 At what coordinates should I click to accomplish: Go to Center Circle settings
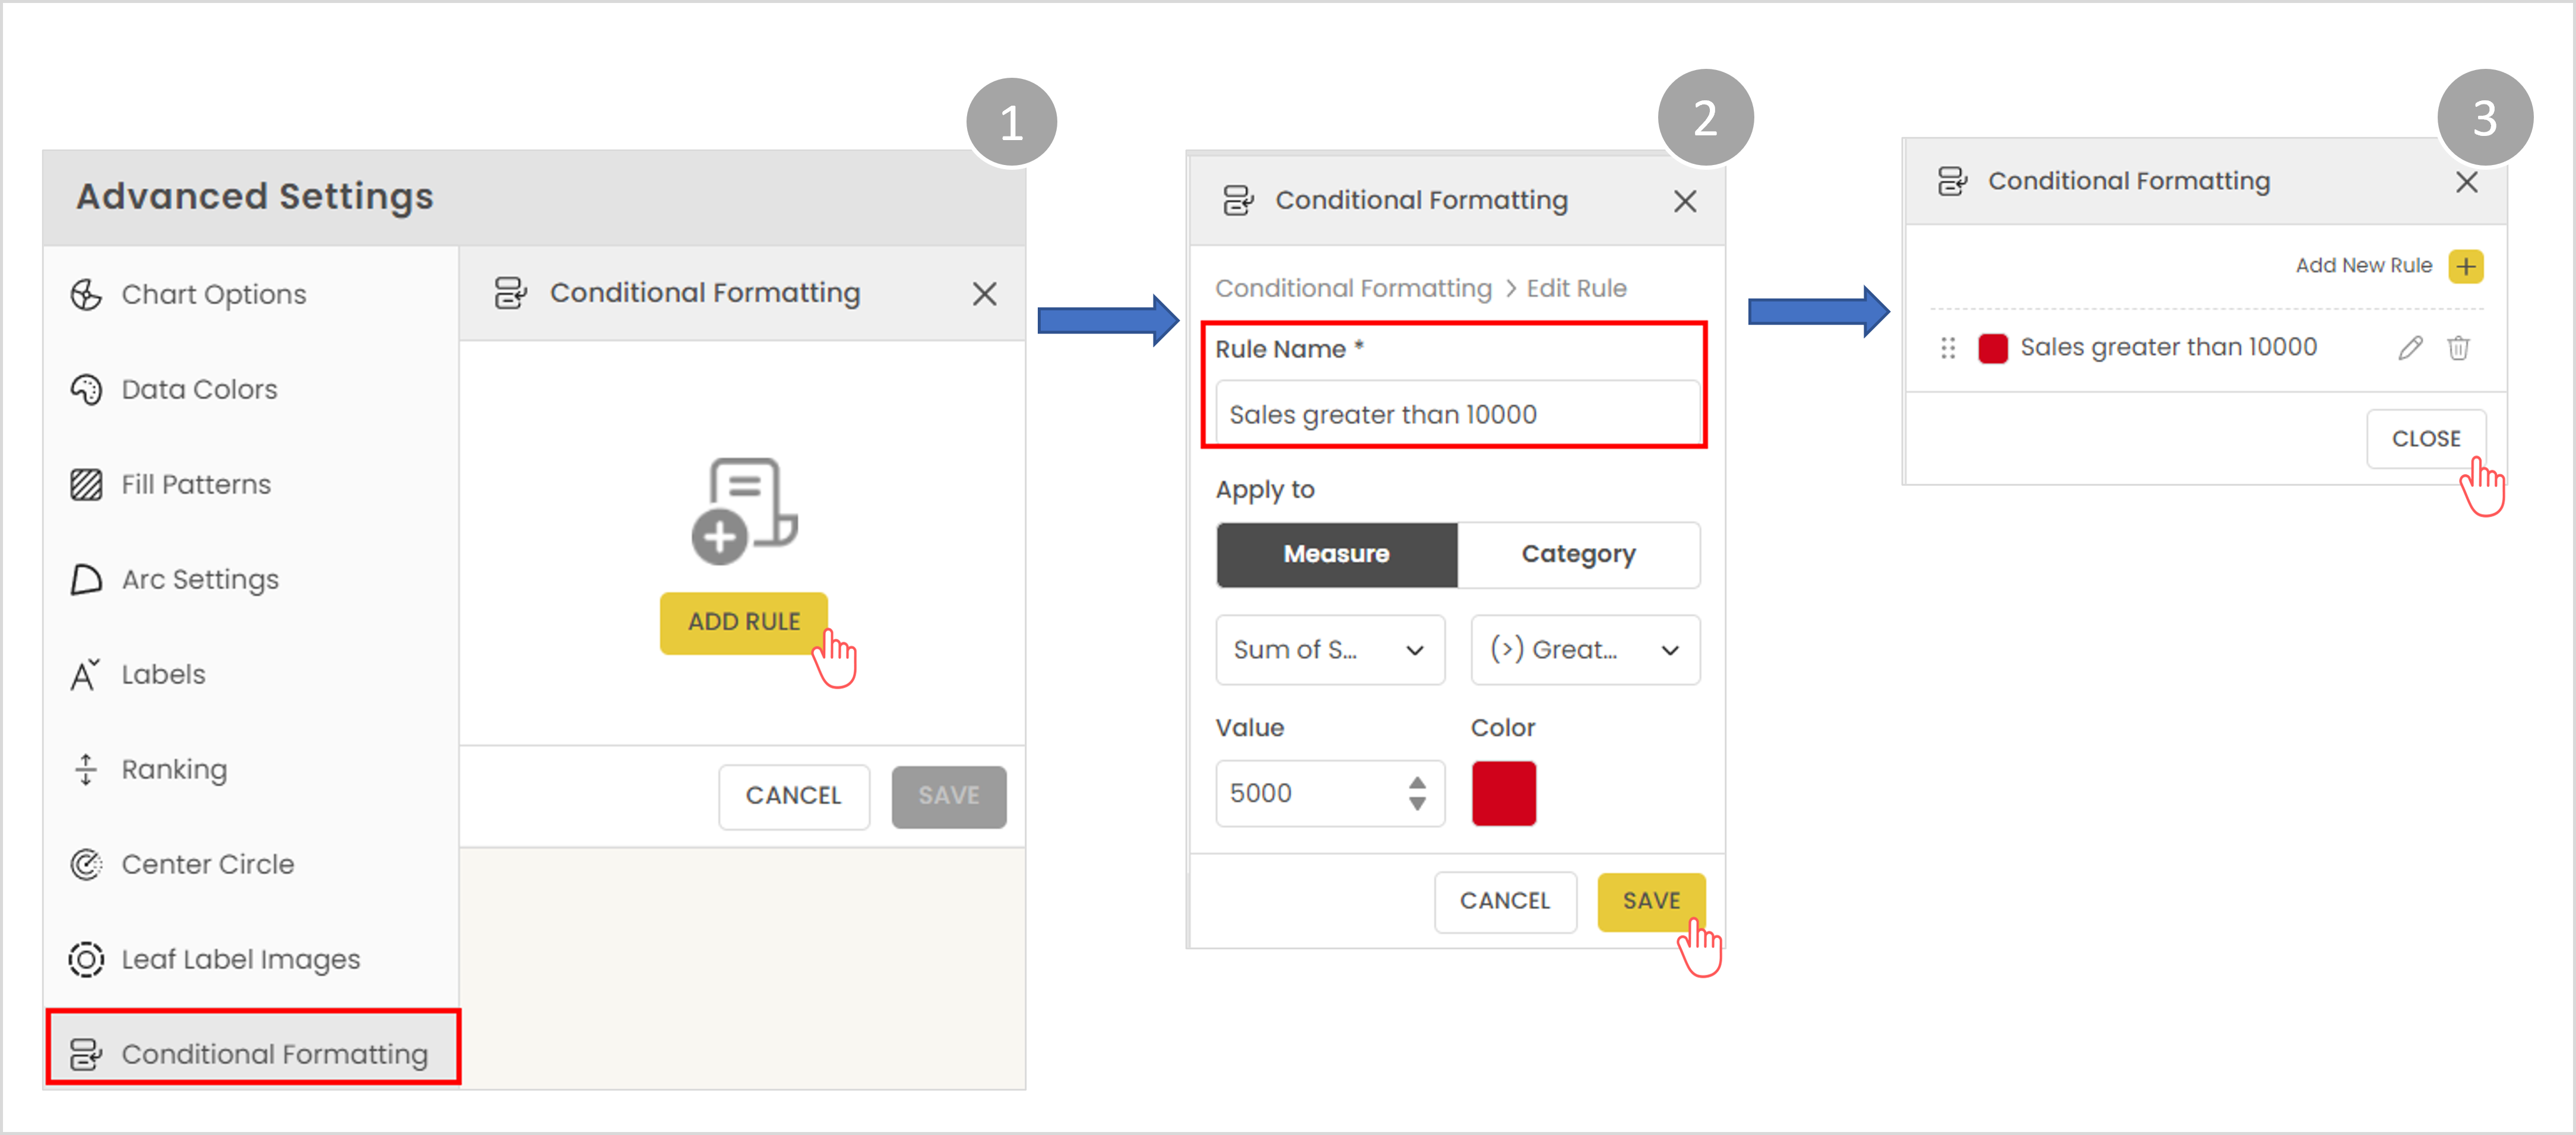pyautogui.click(x=207, y=864)
